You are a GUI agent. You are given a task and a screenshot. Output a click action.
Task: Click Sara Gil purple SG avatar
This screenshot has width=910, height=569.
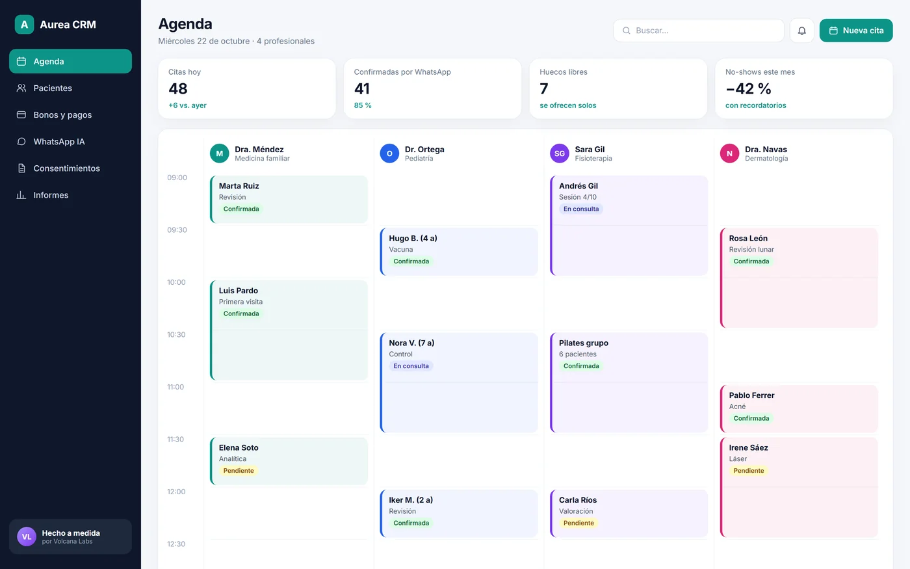(560, 153)
